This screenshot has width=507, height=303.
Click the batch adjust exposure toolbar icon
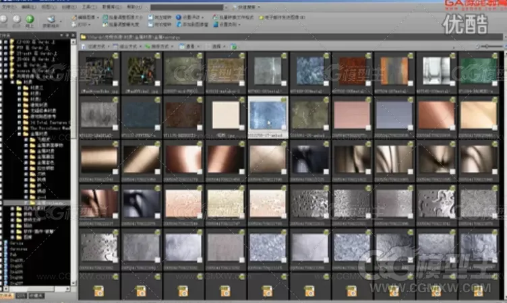click(x=105, y=24)
